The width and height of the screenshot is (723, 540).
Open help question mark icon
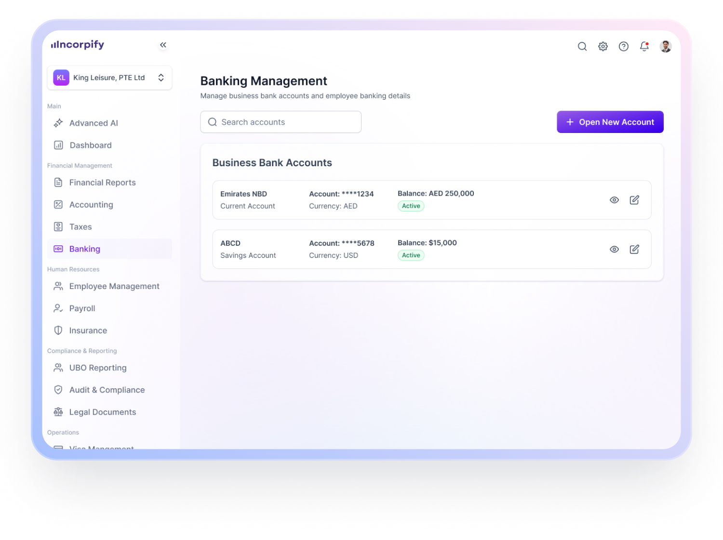(x=624, y=46)
